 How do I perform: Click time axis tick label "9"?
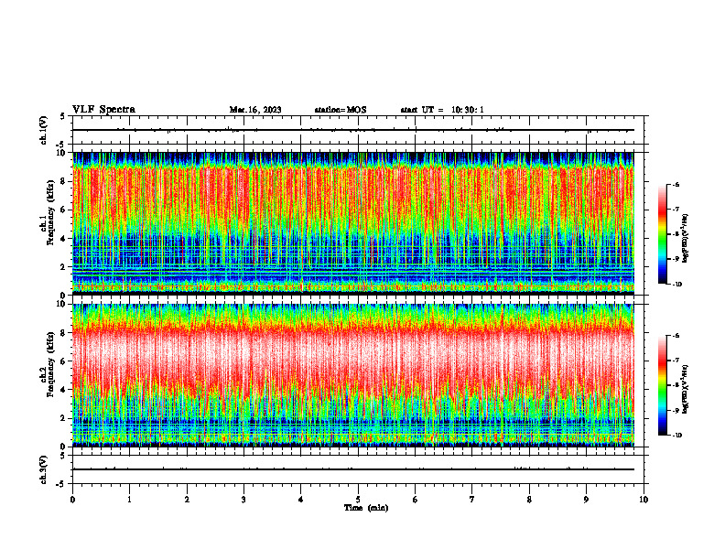586,500
